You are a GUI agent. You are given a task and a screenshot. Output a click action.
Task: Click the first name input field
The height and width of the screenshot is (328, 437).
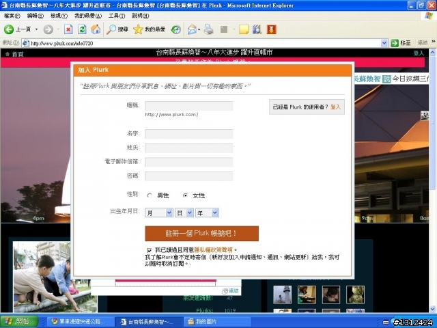(x=188, y=134)
